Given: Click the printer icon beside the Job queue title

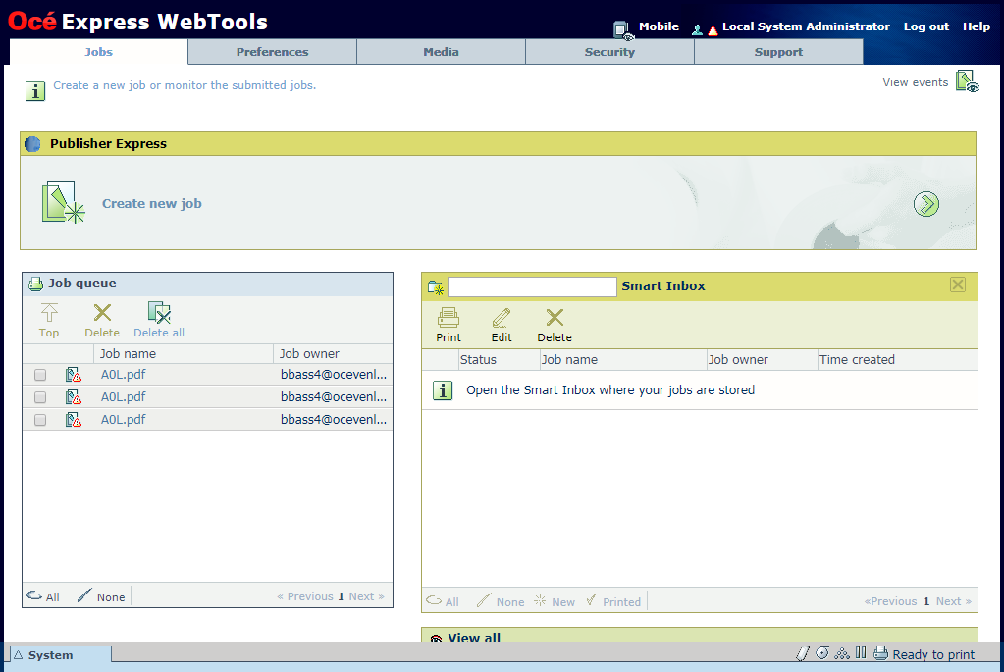Looking at the screenshot, I should pyautogui.click(x=36, y=284).
